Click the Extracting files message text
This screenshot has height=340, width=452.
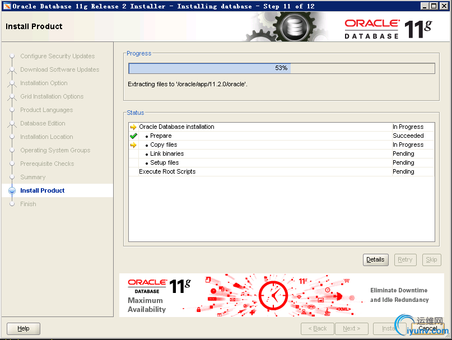(x=188, y=84)
